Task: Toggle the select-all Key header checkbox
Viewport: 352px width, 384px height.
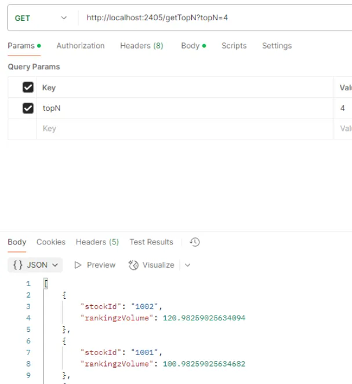Action: pos(28,87)
